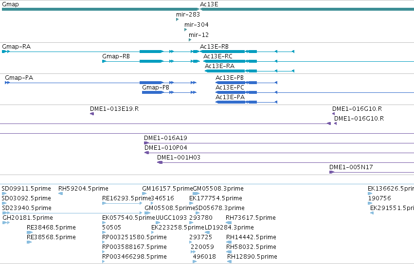
Task: Click the RH58032.5prime EST label
Action: pyautogui.click(x=252, y=247)
